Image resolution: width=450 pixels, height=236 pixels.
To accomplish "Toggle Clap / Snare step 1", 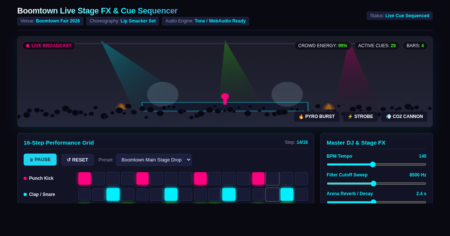I will coord(84,194).
